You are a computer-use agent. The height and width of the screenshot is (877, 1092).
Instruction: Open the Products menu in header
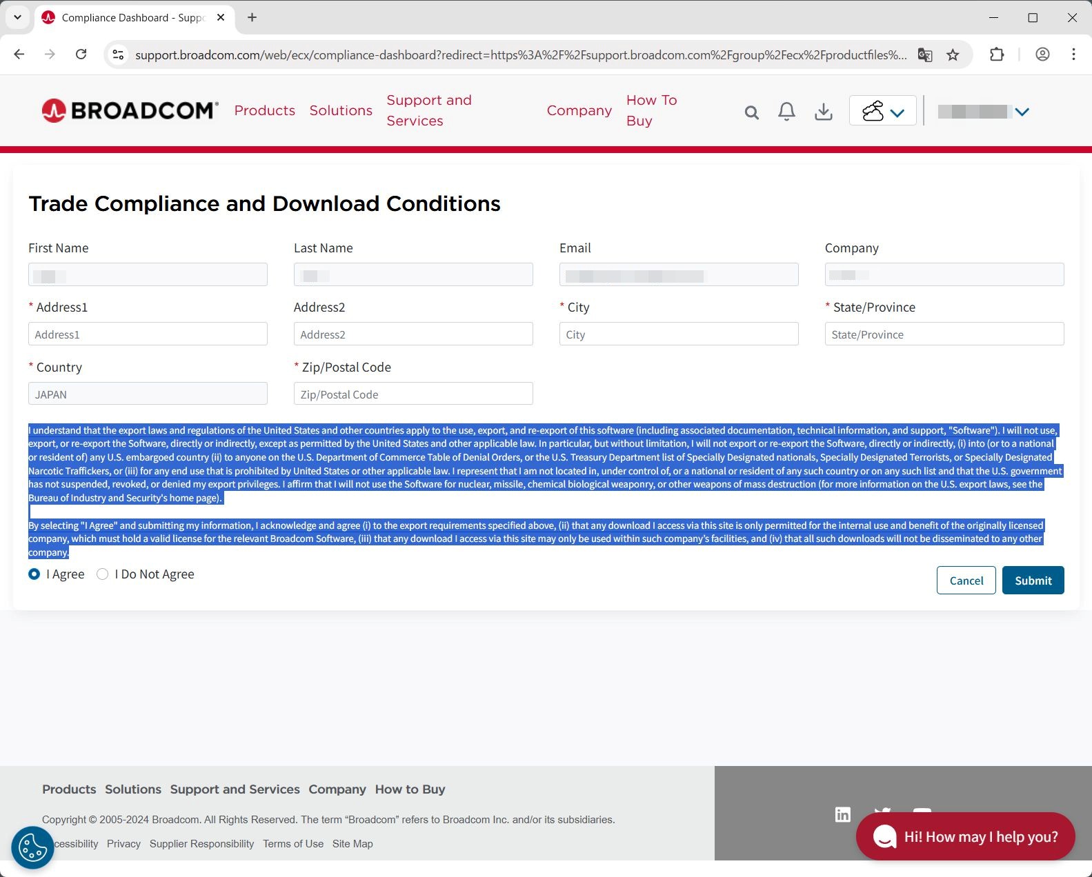pos(265,110)
